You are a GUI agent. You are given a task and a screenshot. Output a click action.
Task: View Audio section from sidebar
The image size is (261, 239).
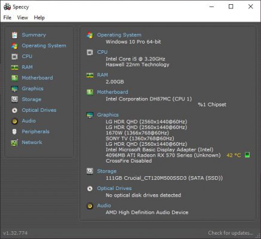point(29,121)
